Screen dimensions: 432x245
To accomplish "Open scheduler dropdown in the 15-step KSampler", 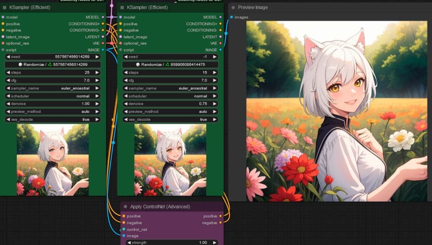I will pos(170,96).
